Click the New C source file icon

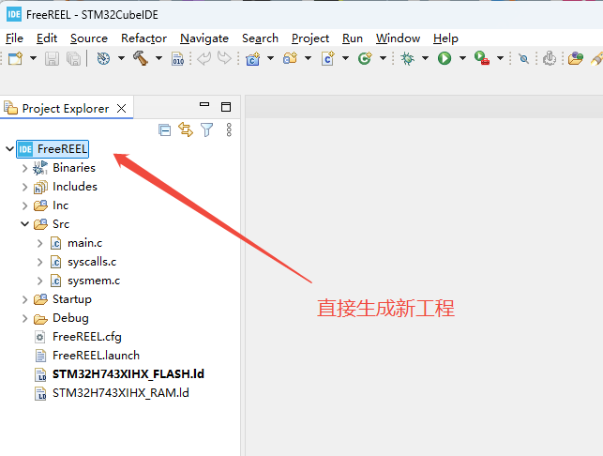[327, 58]
